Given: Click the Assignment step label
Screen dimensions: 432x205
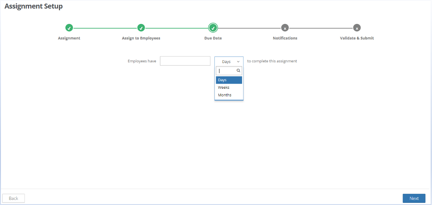Looking at the screenshot, I should tap(69, 38).
